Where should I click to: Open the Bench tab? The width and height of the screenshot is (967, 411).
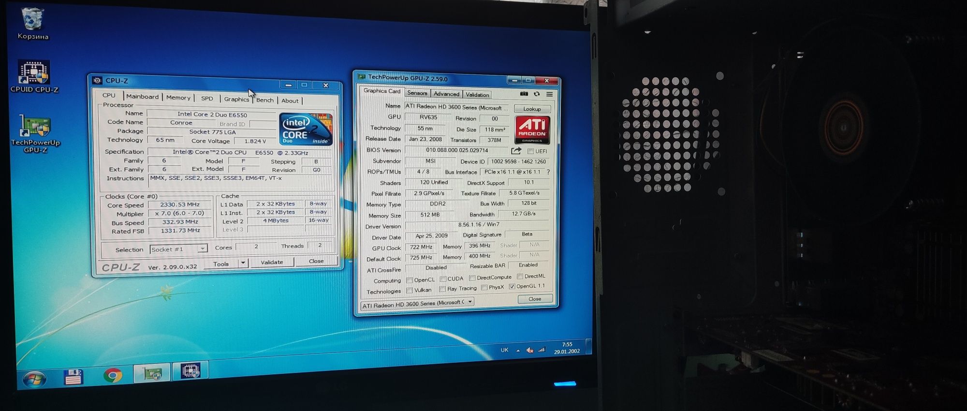[x=264, y=100]
